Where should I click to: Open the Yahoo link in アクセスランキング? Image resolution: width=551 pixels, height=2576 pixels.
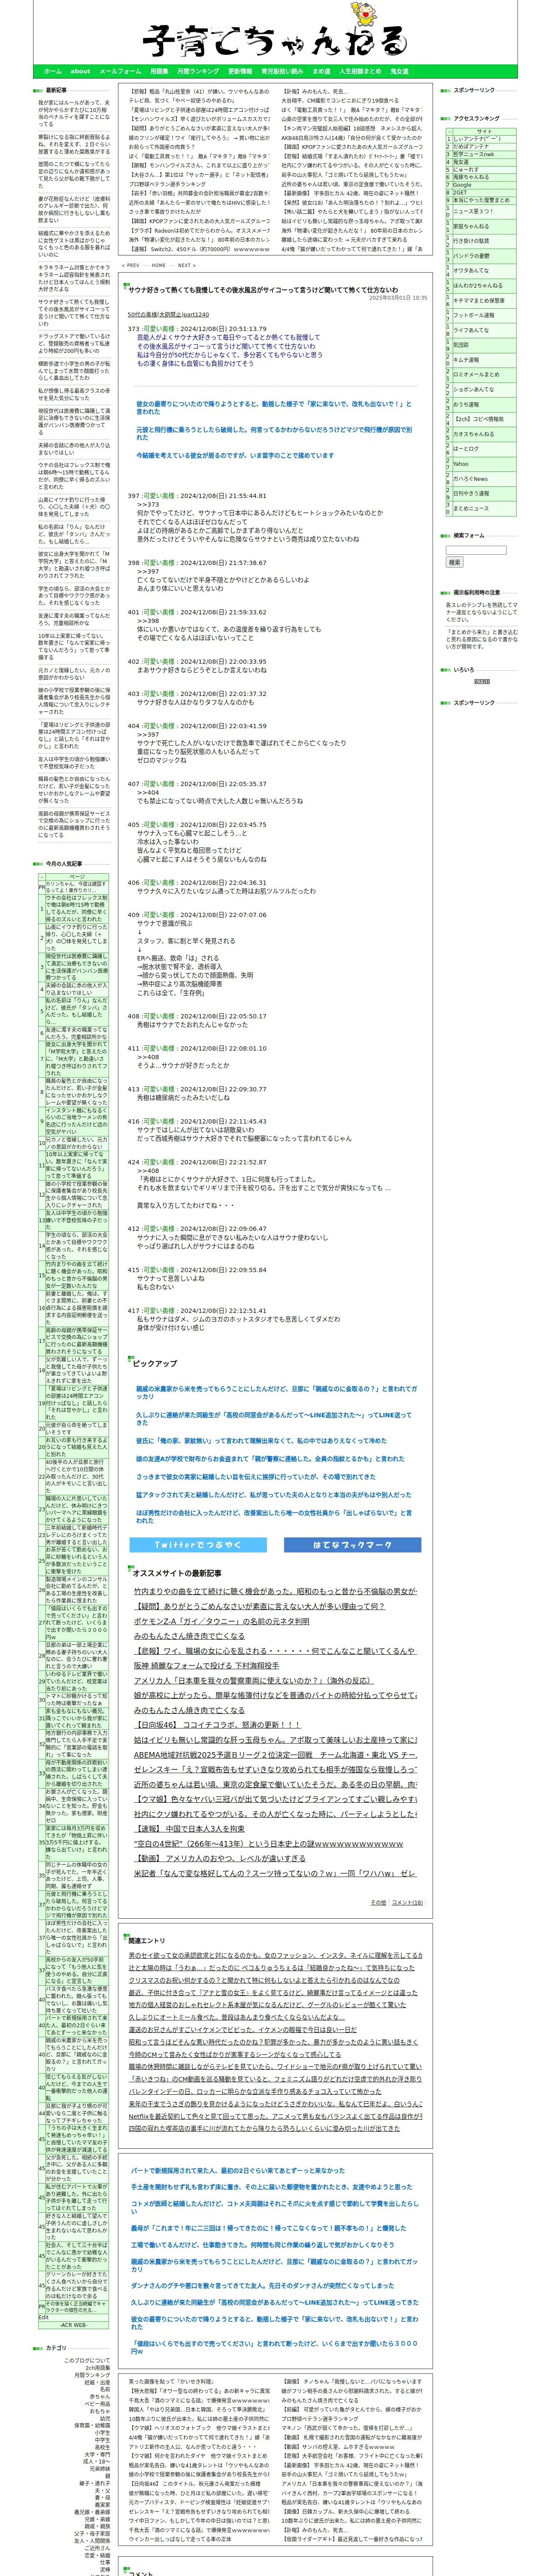[x=460, y=464]
